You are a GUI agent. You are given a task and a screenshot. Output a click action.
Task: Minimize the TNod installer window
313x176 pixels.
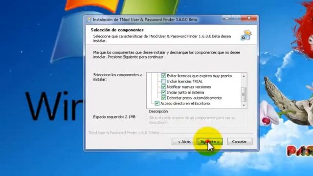(x=227, y=18)
